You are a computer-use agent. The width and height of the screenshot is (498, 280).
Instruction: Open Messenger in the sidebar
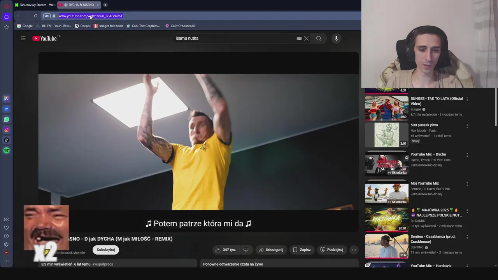[6, 109]
